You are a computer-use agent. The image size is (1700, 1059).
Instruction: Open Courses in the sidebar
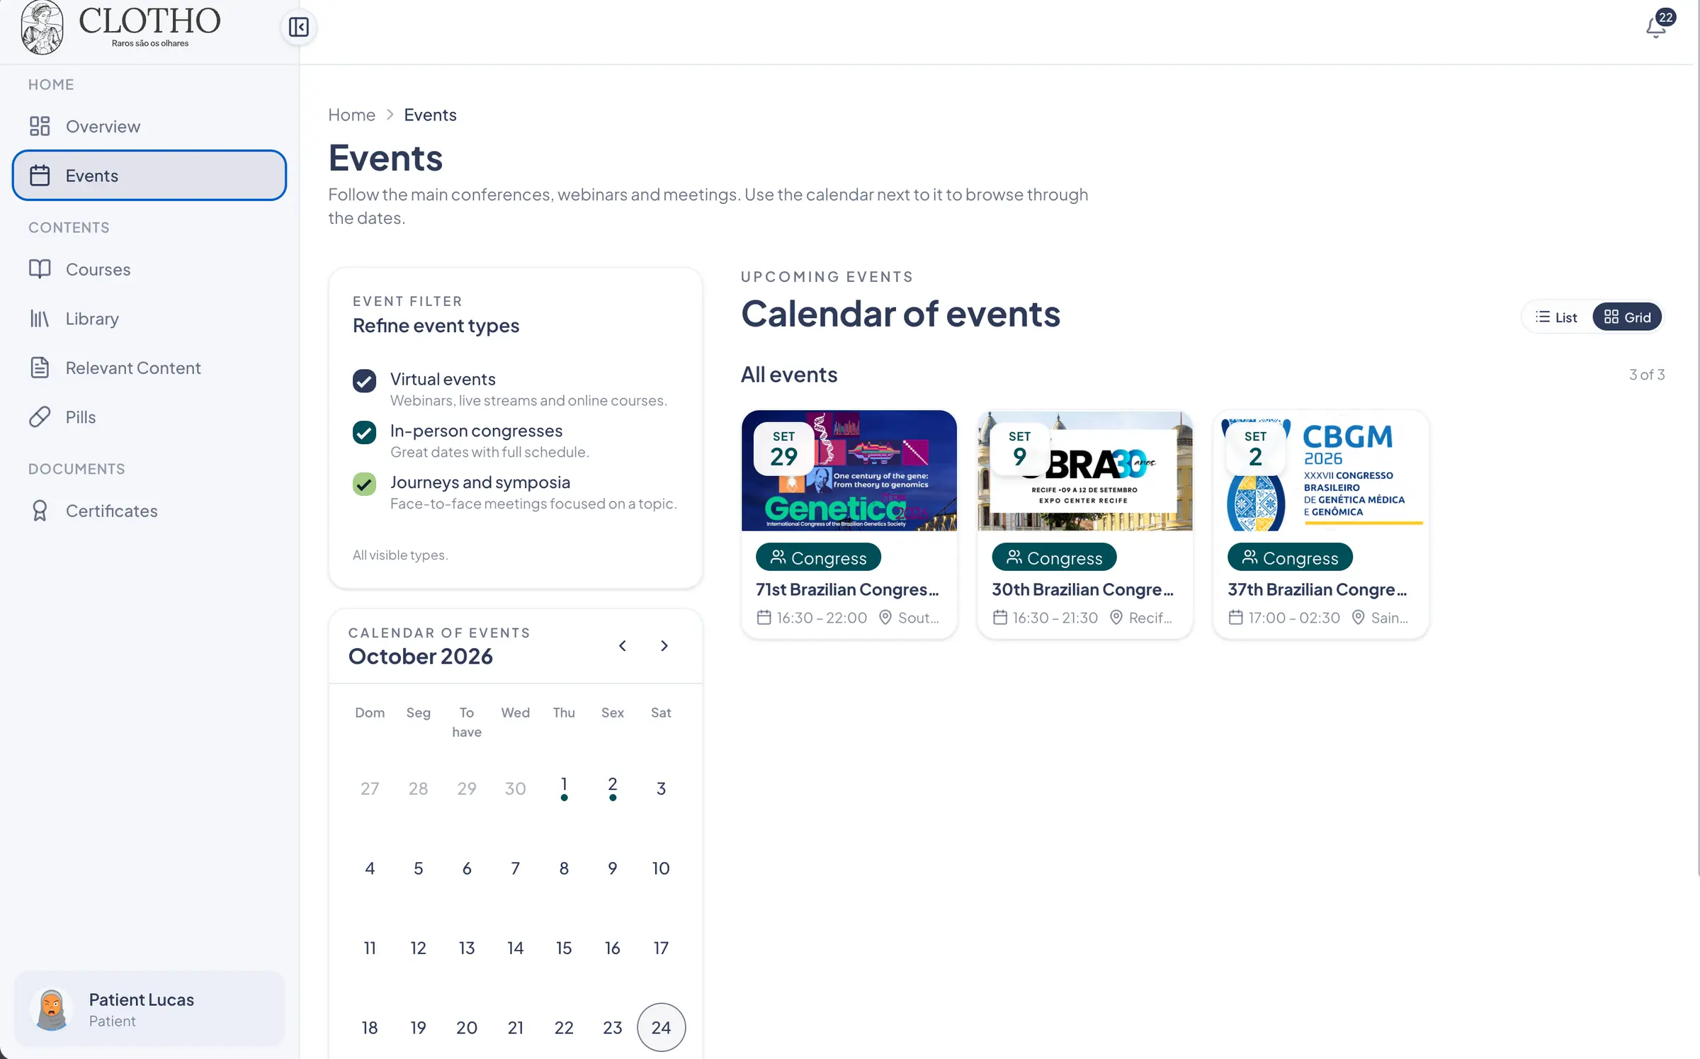(x=149, y=269)
